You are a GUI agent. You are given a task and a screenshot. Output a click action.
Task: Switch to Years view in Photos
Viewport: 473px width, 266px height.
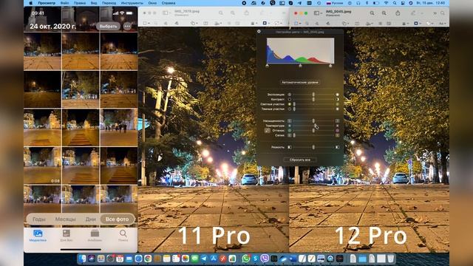pos(39,219)
